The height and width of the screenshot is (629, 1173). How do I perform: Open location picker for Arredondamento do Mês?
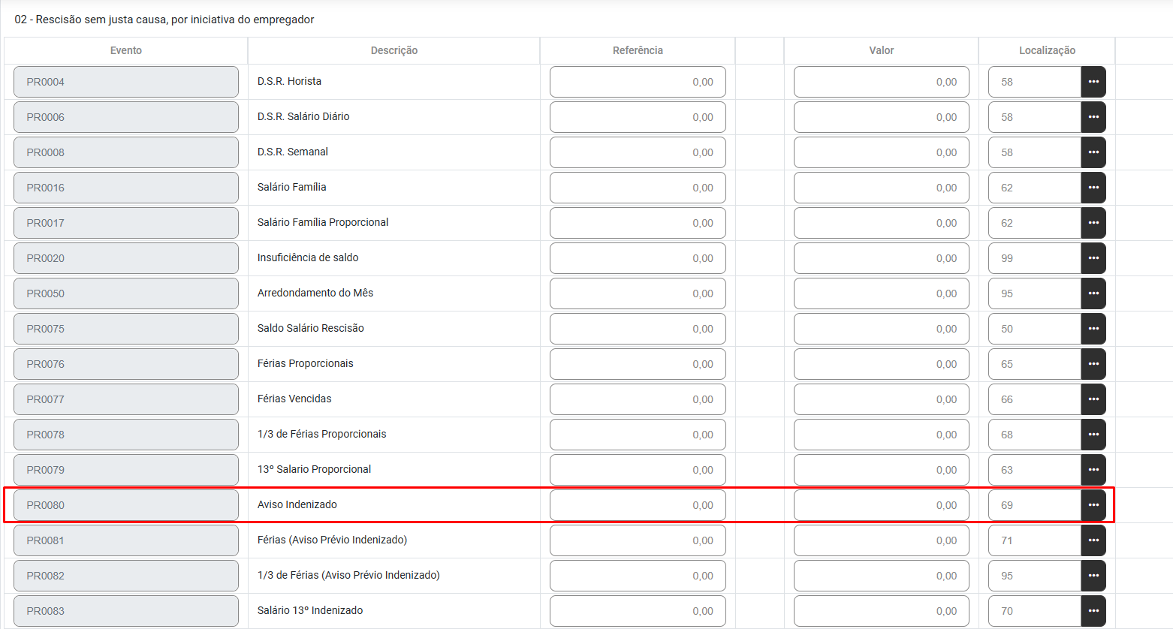(1093, 293)
